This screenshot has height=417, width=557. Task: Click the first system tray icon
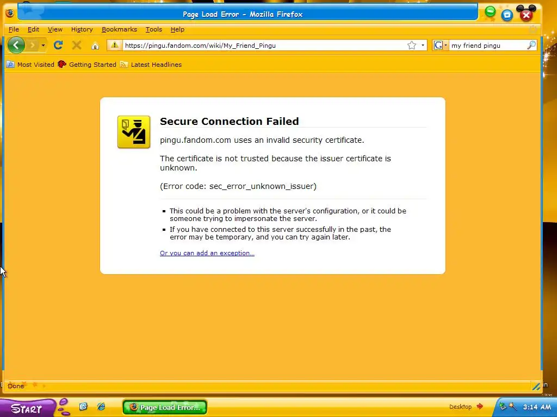[x=503, y=406]
